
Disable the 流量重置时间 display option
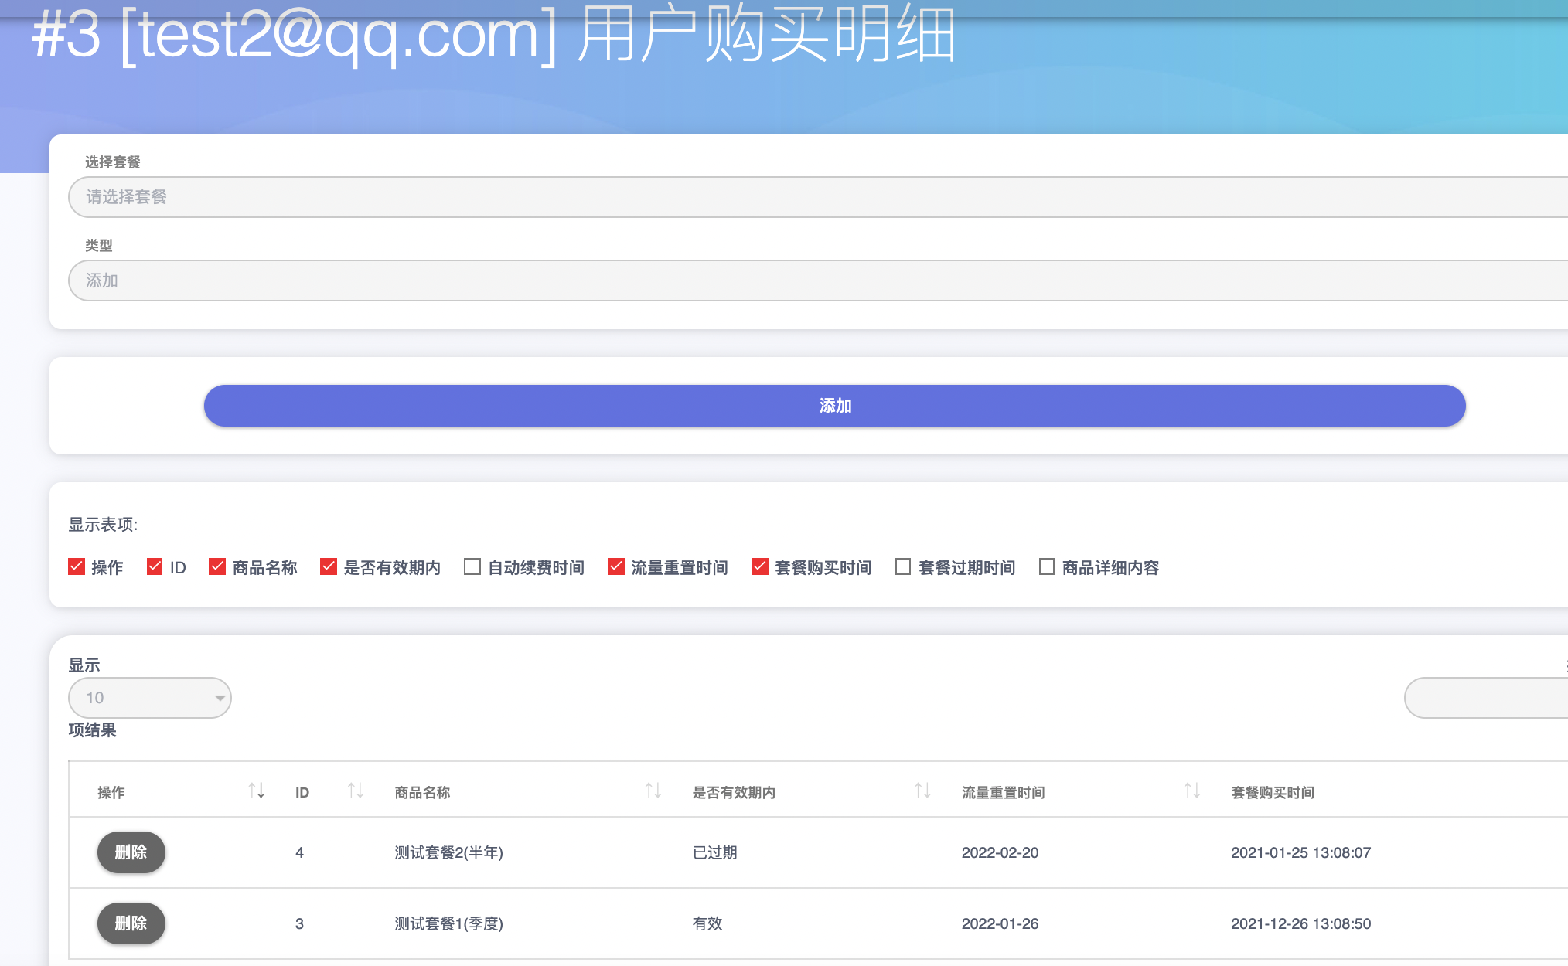(615, 566)
